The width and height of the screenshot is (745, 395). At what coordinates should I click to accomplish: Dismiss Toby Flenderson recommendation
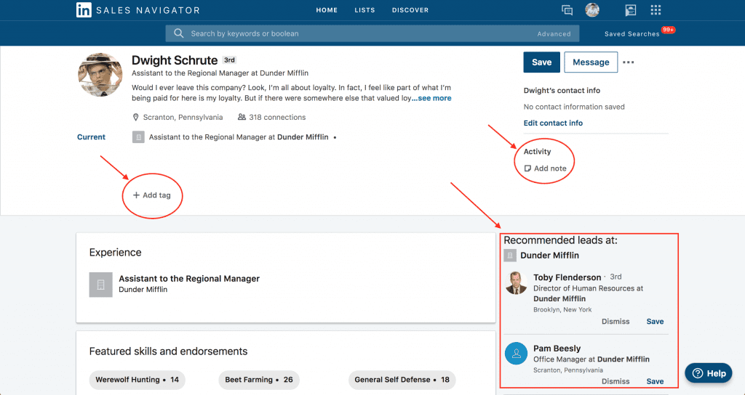click(615, 322)
